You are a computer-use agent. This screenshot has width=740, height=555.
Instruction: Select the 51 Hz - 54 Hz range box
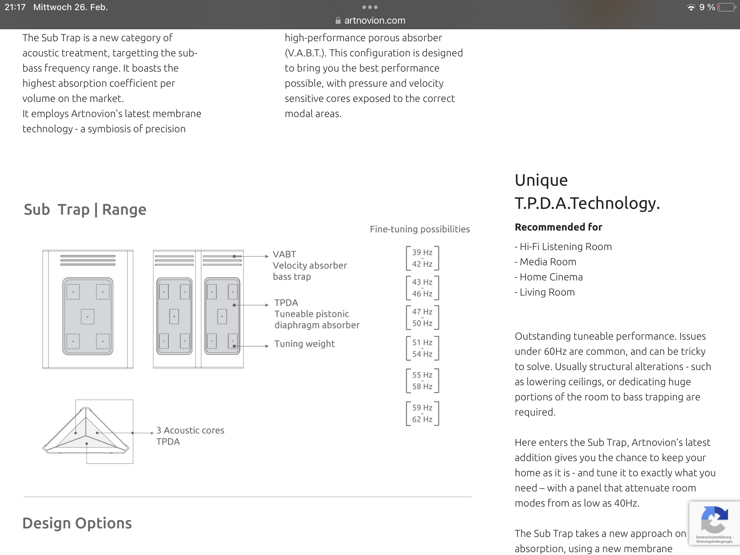[x=422, y=348]
